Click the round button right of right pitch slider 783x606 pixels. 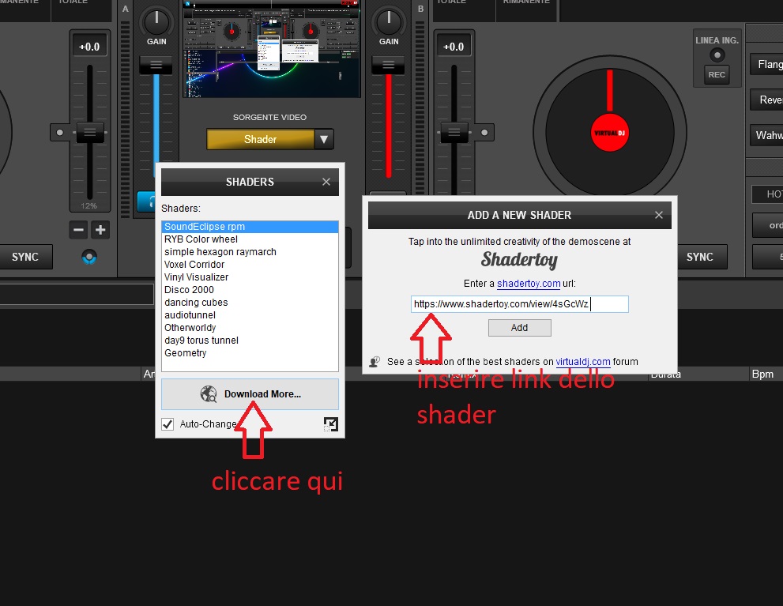pos(484,132)
